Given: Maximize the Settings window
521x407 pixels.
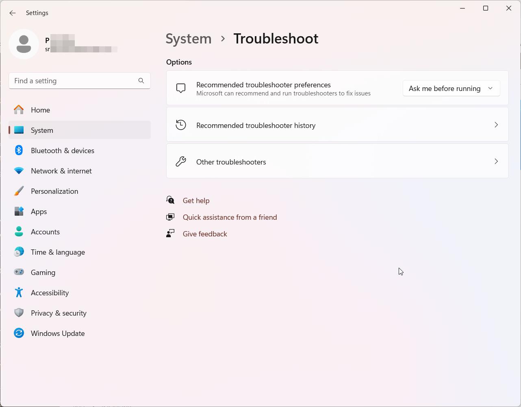Looking at the screenshot, I should tap(486, 8).
